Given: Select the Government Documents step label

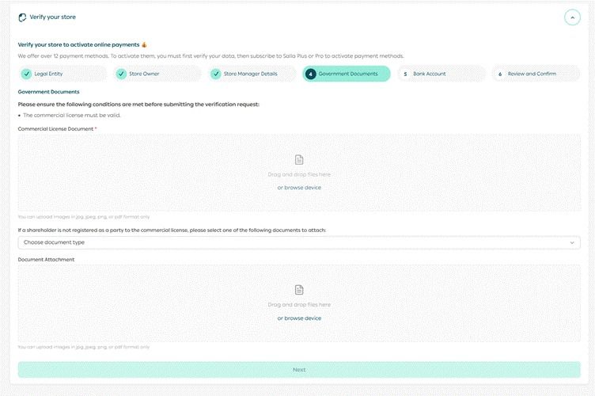Looking at the screenshot, I should coord(343,74).
